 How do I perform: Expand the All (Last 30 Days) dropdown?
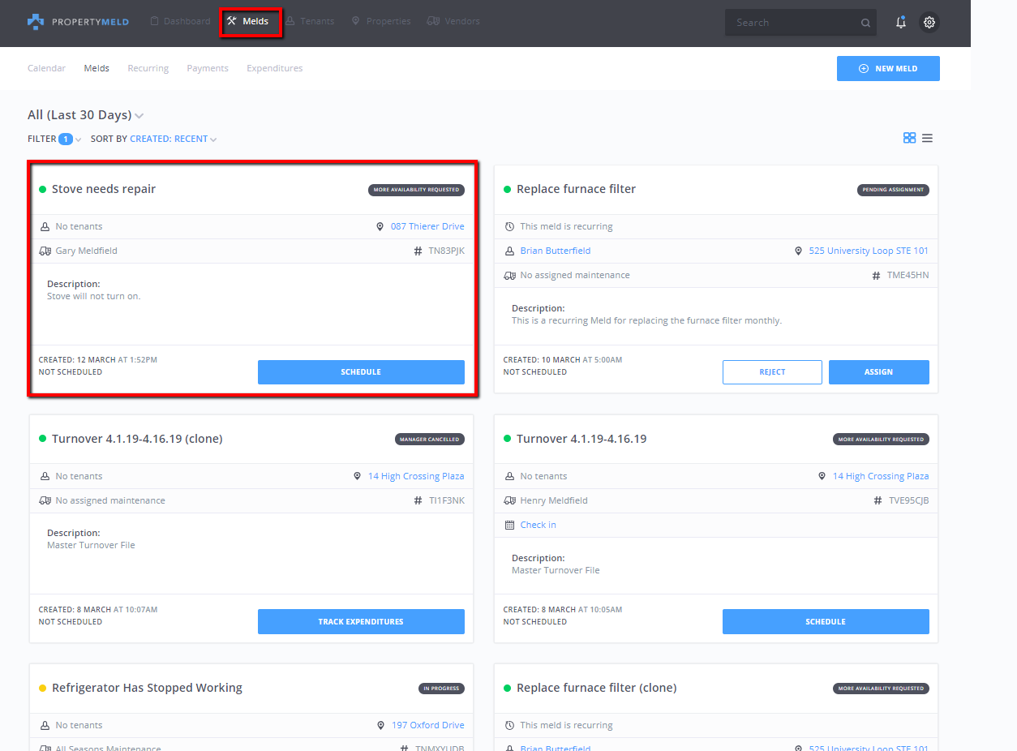139,116
